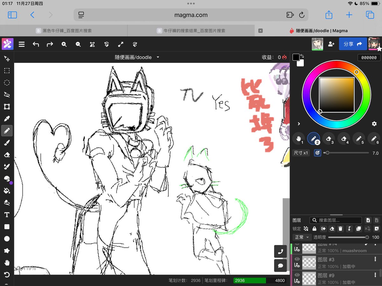Redo the undone stroke
The width and height of the screenshot is (382, 286).
pyautogui.click(x=50, y=44)
